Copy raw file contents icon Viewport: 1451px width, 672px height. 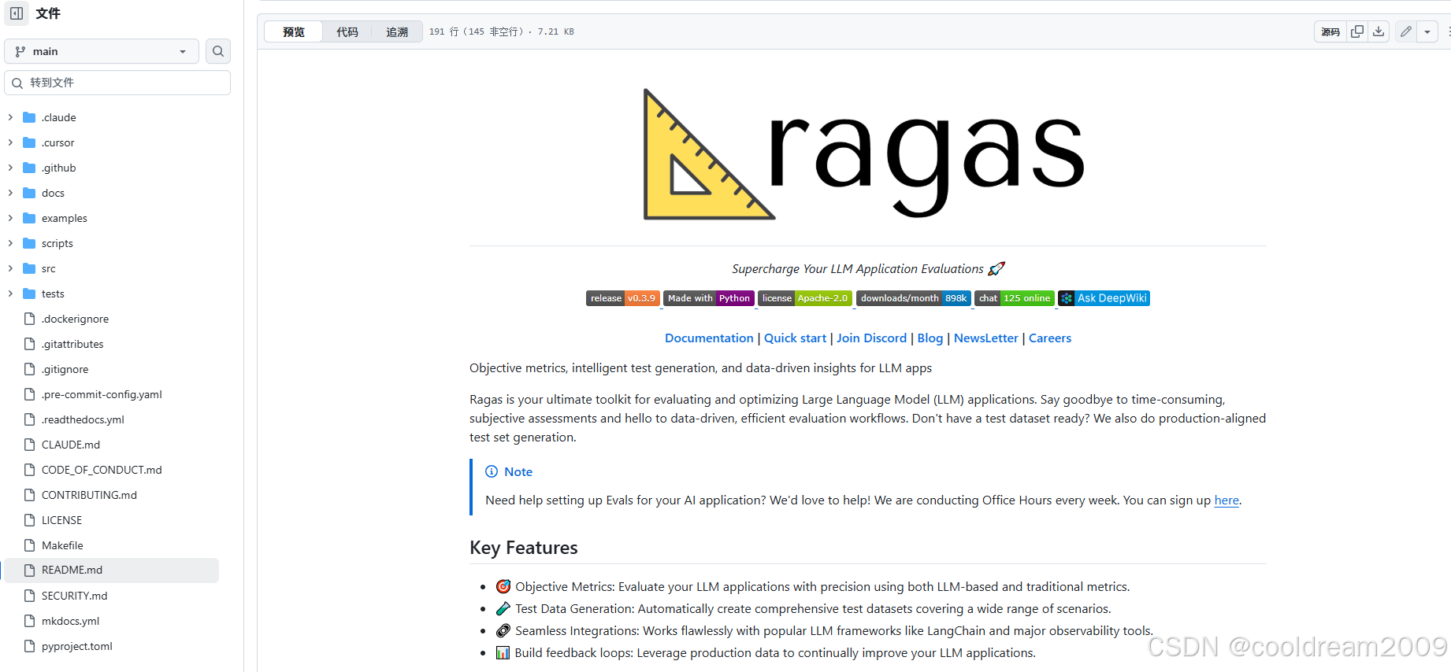pos(1357,31)
